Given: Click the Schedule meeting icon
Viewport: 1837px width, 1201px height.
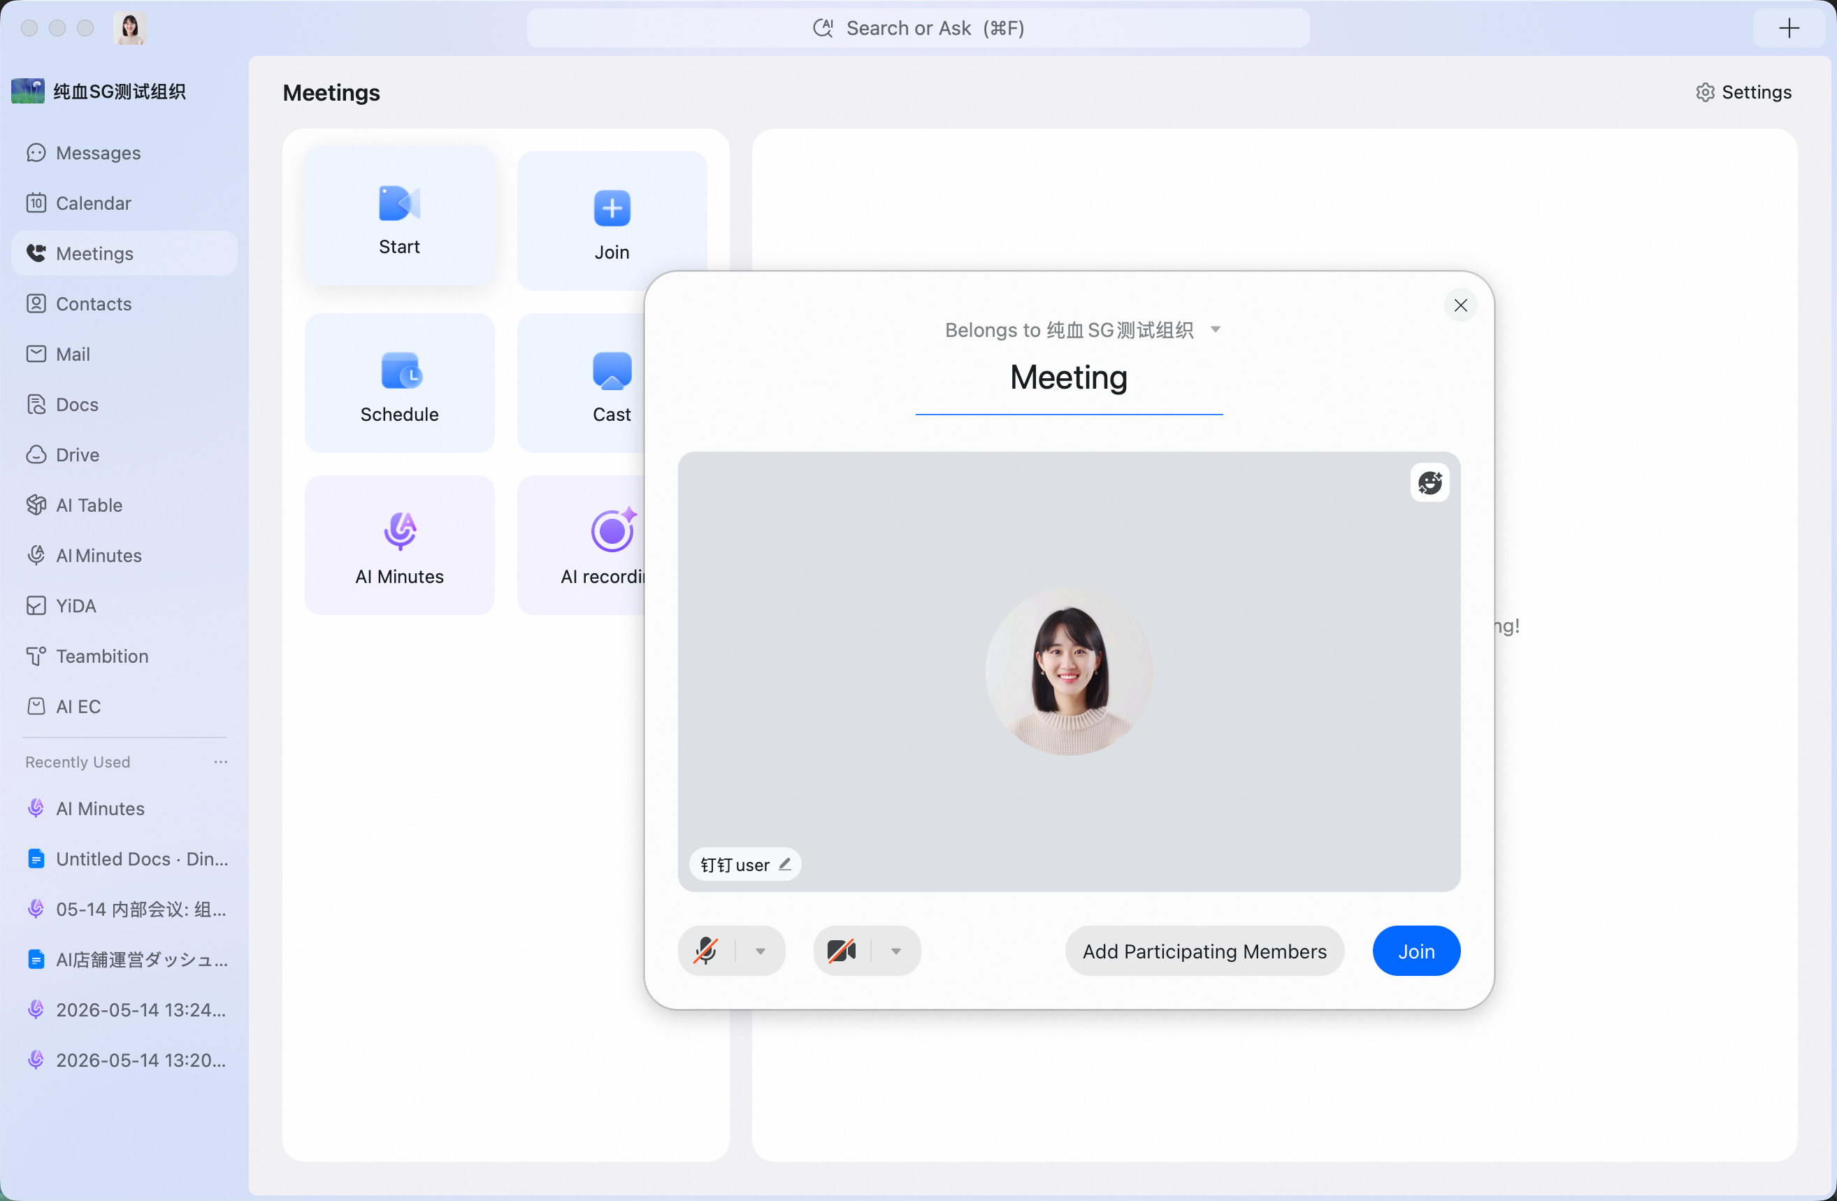Looking at the screenshot, I should 401,371.
